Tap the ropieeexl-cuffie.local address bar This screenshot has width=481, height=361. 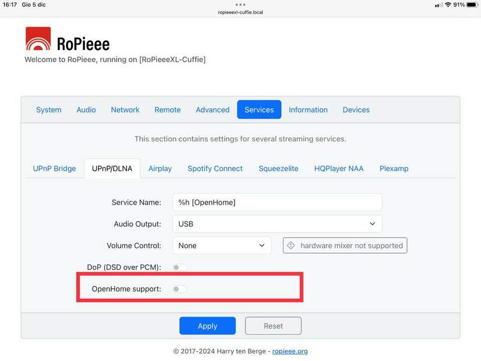tap(240, 12)
